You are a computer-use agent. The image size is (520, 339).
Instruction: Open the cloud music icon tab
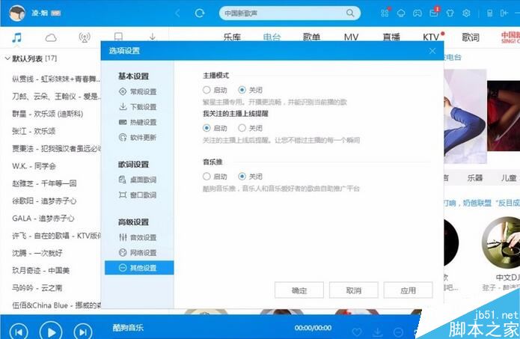51,37
